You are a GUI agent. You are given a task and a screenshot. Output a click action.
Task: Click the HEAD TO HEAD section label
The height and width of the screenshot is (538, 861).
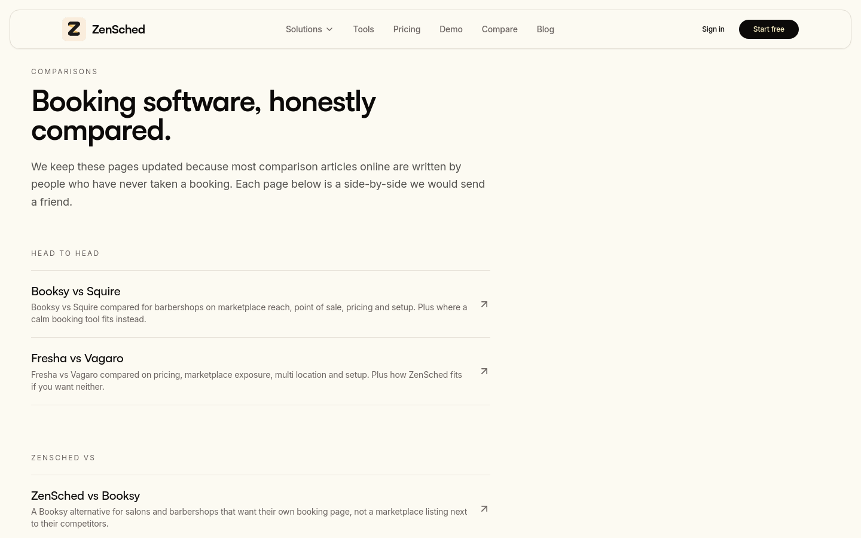(x=65, y=253)
